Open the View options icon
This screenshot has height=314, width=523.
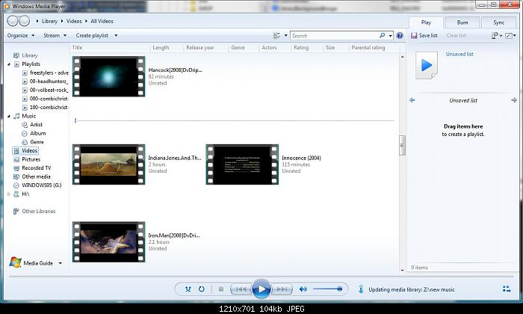pyautogui.click(x=276, y=35)
